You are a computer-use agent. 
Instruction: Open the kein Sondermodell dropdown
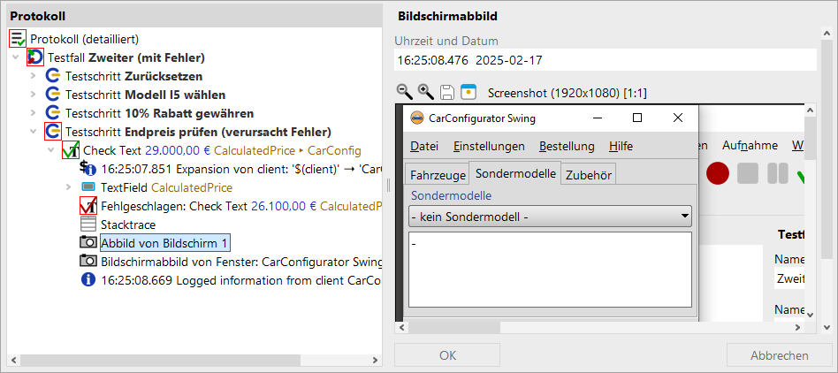pos(550,217)
